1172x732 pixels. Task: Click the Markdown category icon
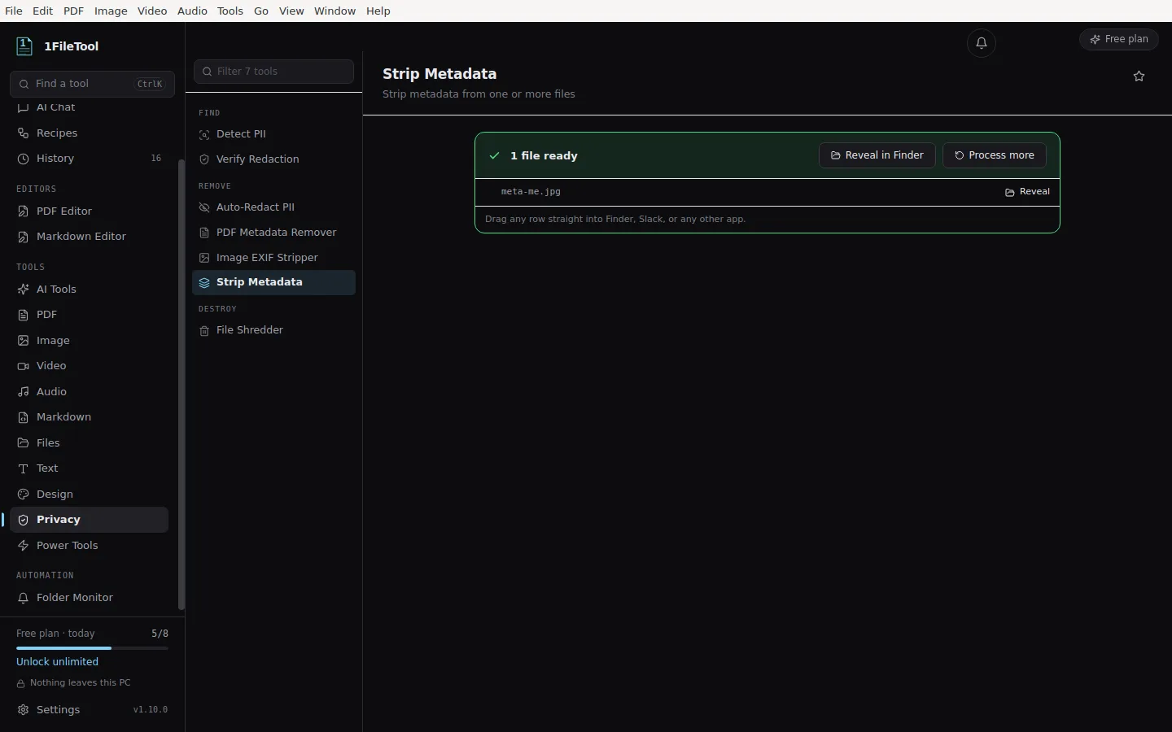click(x=24, y=417)
